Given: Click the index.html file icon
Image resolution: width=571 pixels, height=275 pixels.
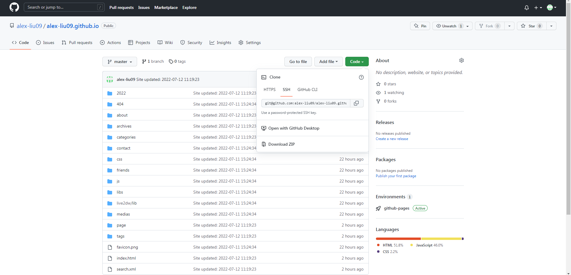Looking at the screenshot, I should (x=110, y=258).
